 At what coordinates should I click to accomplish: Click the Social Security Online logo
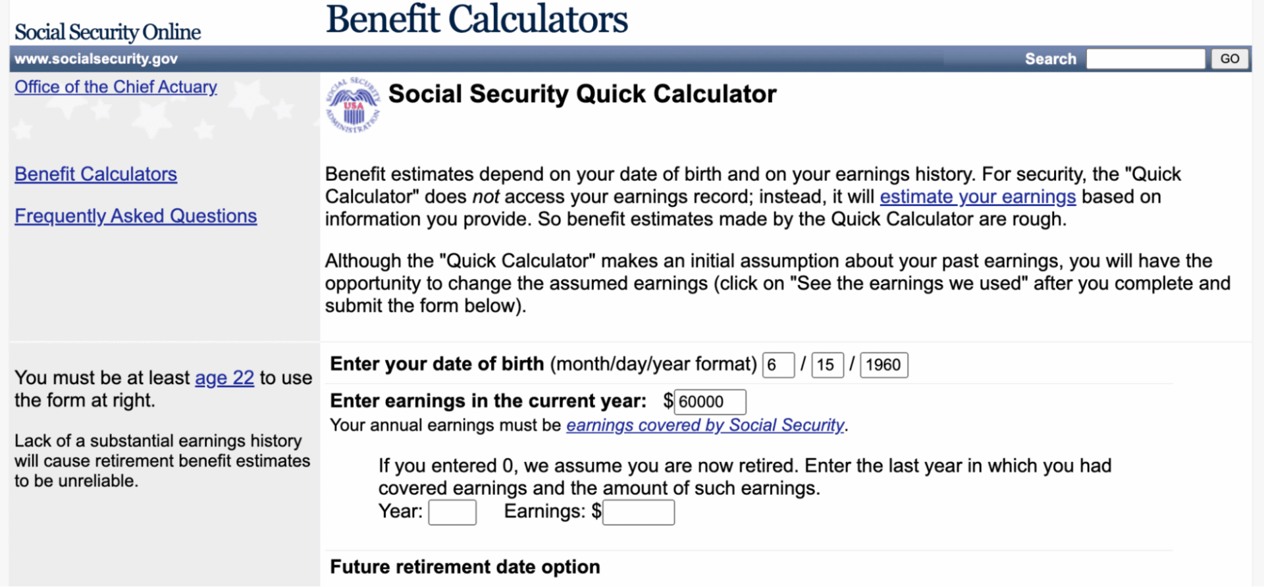(107, 31)
